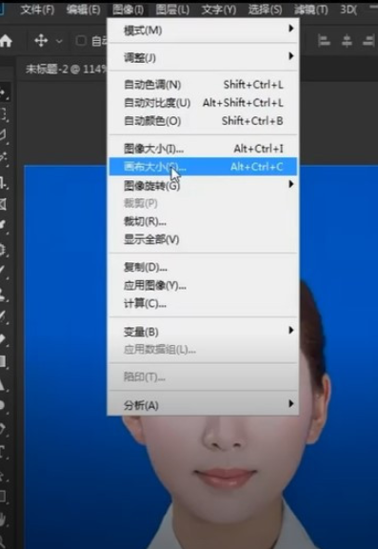
Task: Click the Shift+Ctrl+L shortcut text
Action: pos(253,85)
